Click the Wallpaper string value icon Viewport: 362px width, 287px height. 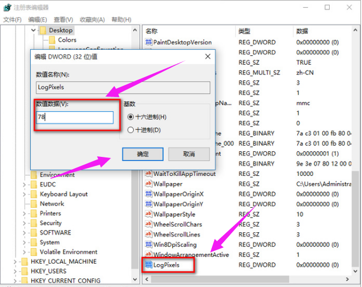pos(149,184)
